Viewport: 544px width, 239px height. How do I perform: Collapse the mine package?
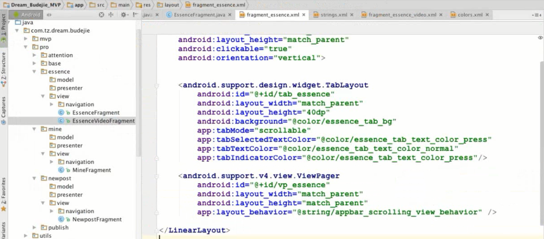(35, 129)
